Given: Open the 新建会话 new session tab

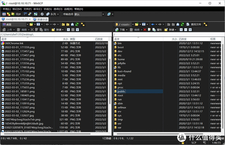Looking at the screenshot, I should pos(40,19).
